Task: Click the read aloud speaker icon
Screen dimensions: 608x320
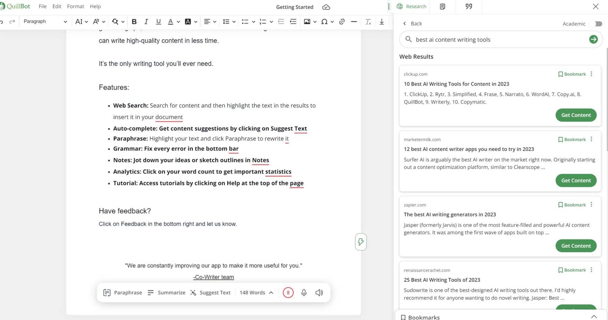Action: pos(319,293)
